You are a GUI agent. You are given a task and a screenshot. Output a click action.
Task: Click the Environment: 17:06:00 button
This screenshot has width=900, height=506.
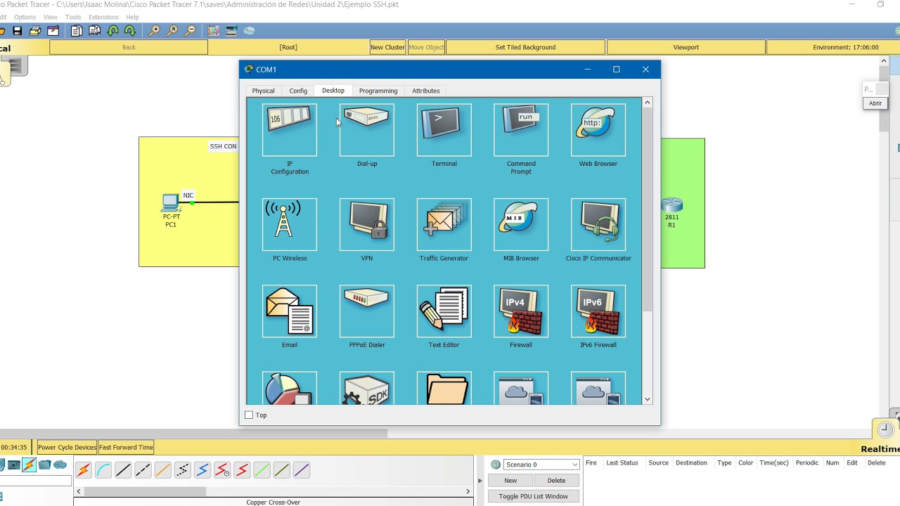[x=845, y=47]
